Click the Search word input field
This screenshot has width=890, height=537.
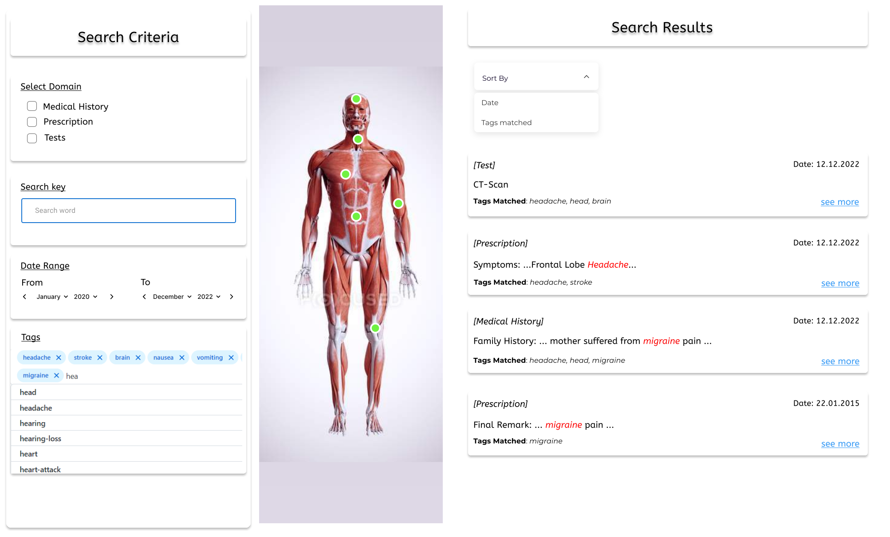[128, 210]
